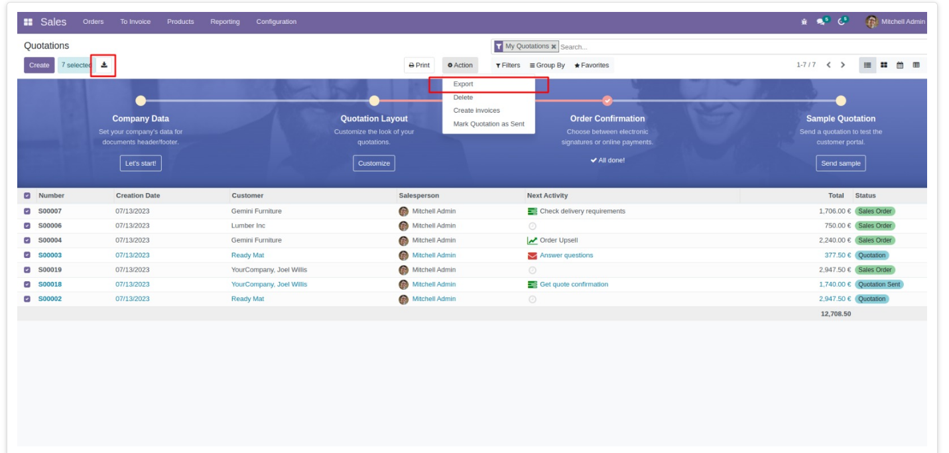The height and width of the screenshot is (453, 949).
Task: Choose Delete from the Action menu
Action: [489, 97]
